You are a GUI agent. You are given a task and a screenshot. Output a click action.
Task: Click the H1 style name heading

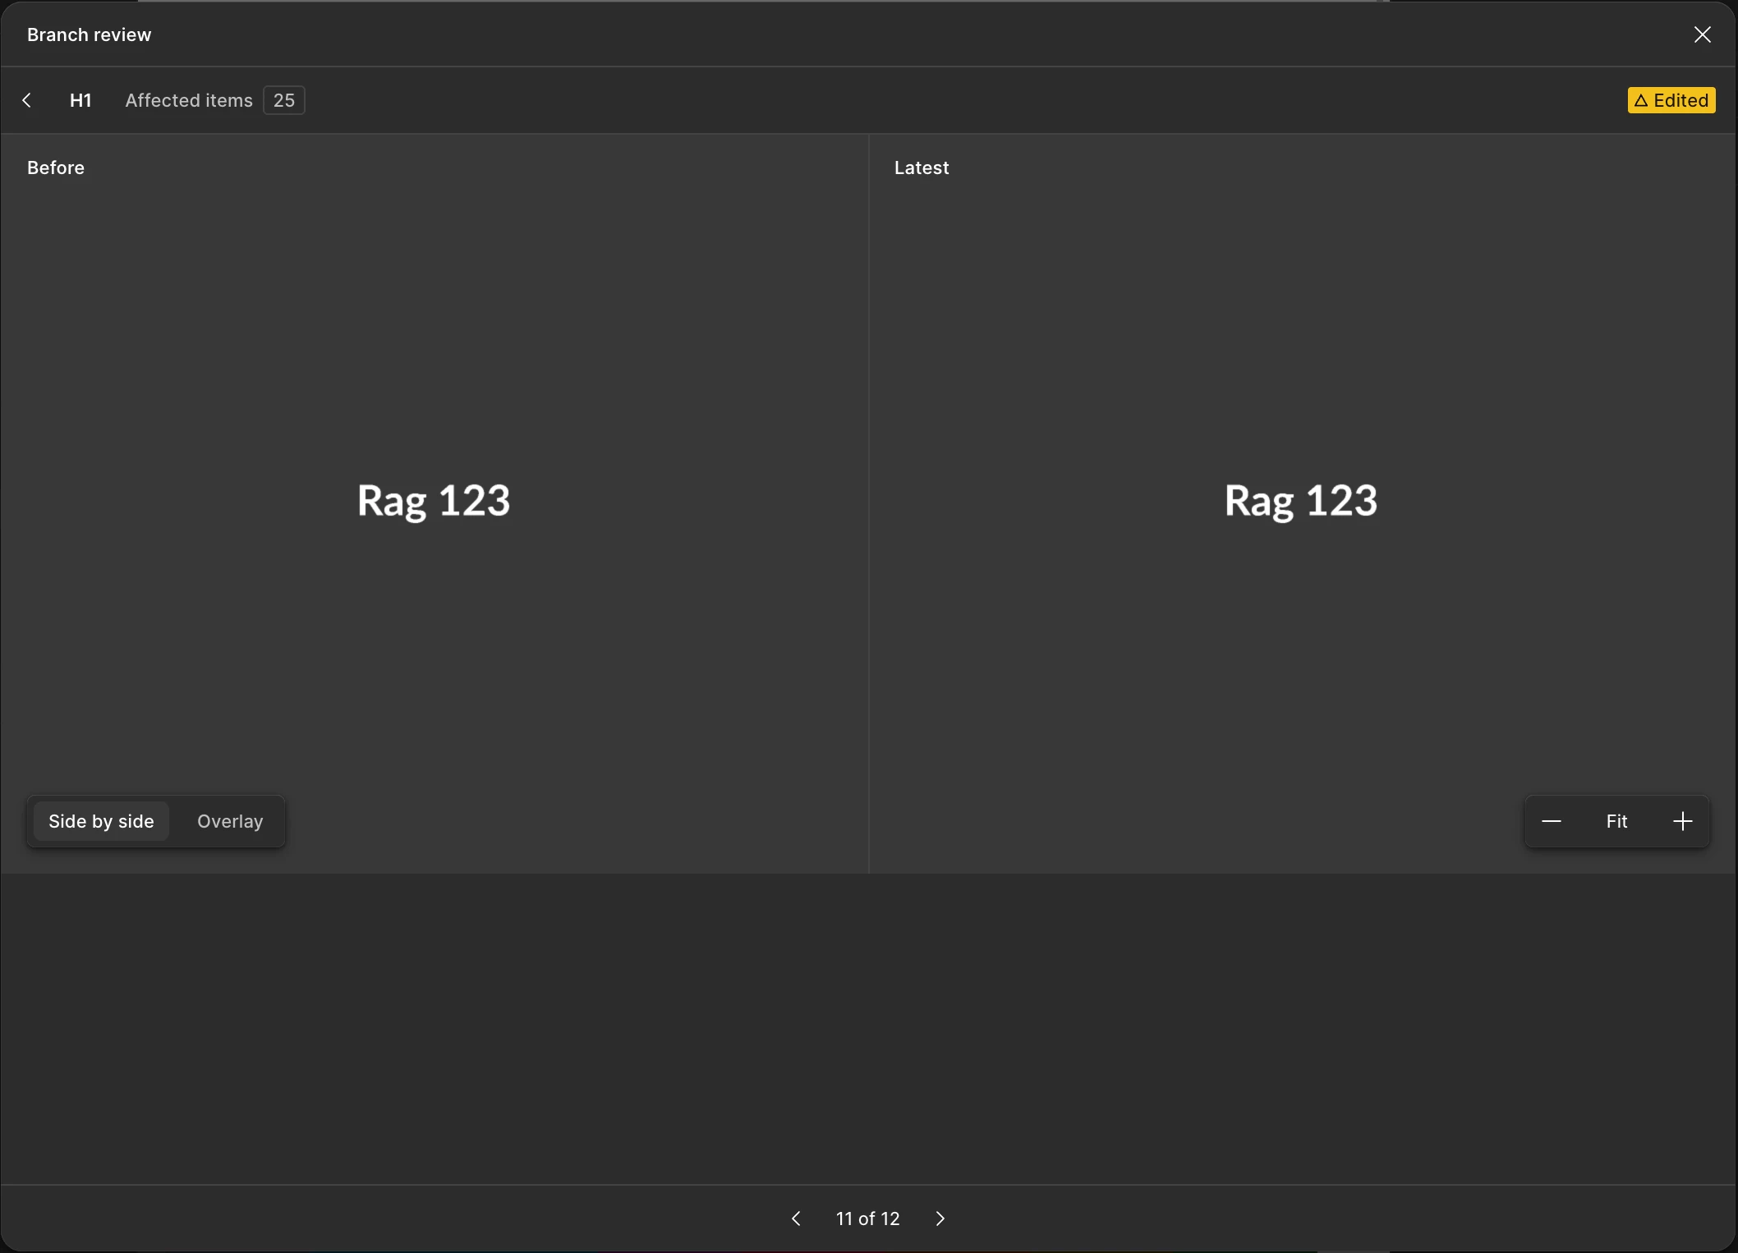coord(80,100)
